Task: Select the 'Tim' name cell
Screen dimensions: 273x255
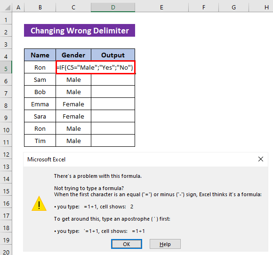Action: [x=40, y=141]
